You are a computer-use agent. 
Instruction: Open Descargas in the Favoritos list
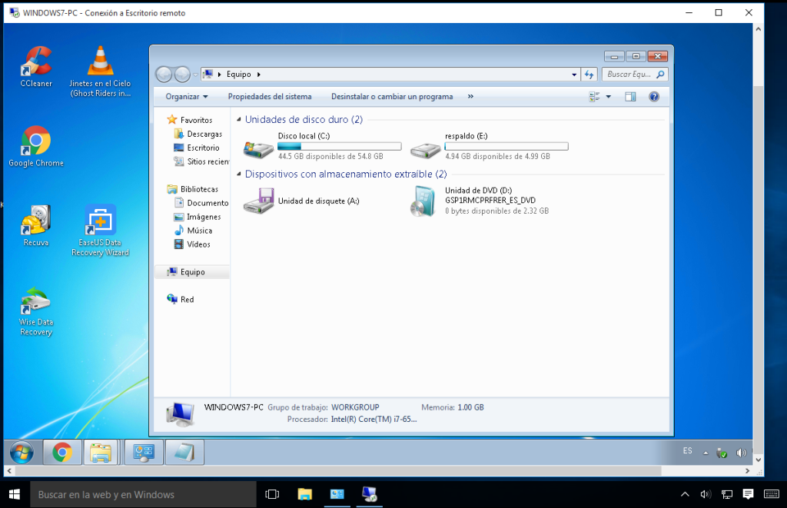pyautogui.click(x=204, y=134)
